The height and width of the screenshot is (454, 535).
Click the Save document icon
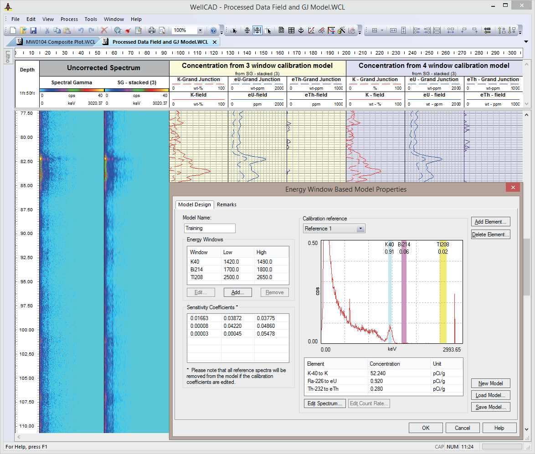point(34,31)
